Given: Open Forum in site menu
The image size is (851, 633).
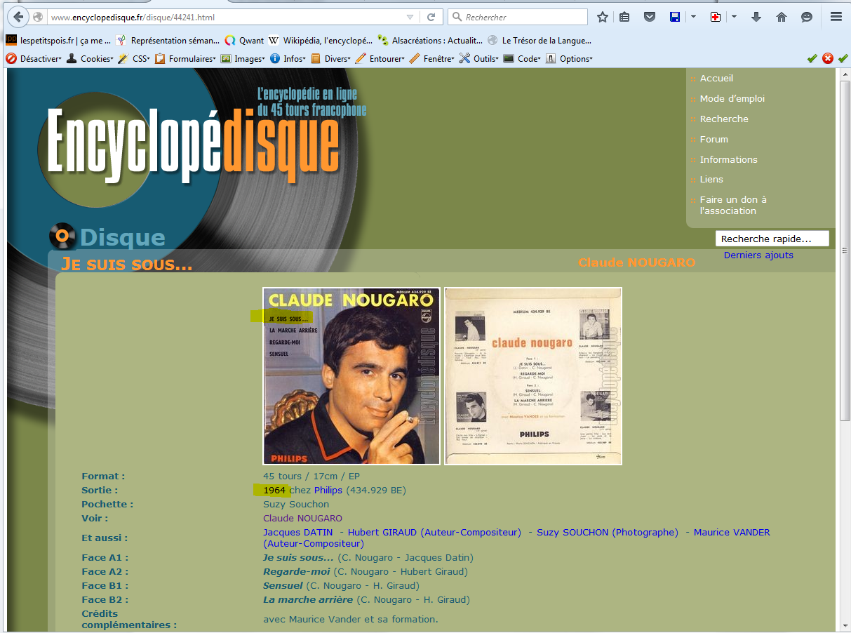Looking at the screenshot, I should tap(714, 140).
